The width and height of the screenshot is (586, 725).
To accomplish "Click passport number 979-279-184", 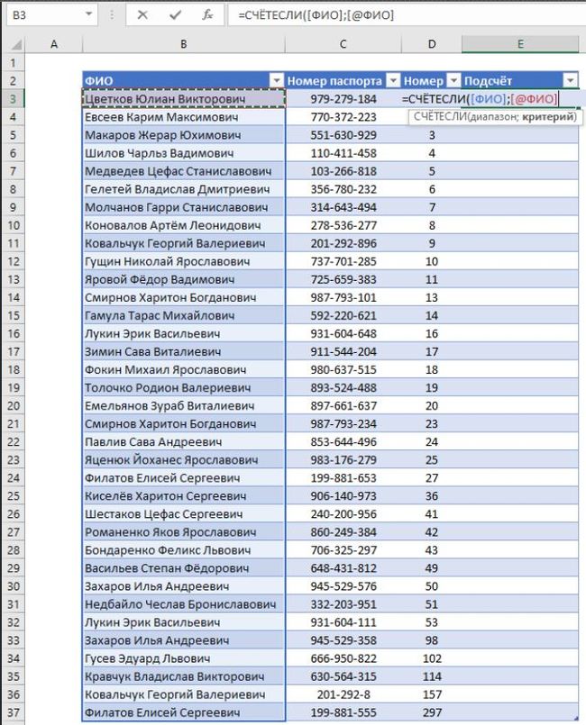I will (x=343, y=99).
